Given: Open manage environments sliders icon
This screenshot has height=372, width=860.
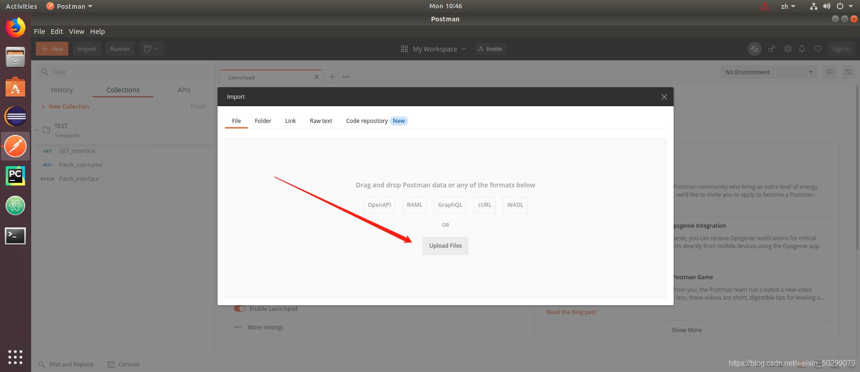Looking at the screenshot, I should pyautogui.click(x=848, y=72).
